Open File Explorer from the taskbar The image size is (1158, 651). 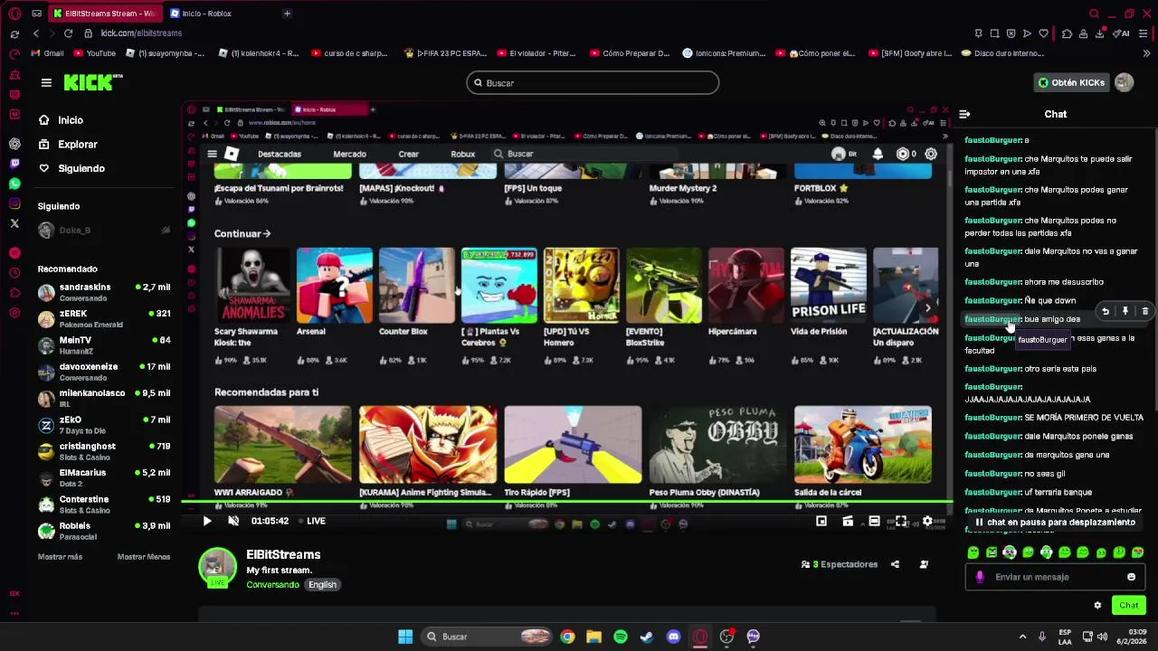(x=593, y=637)
